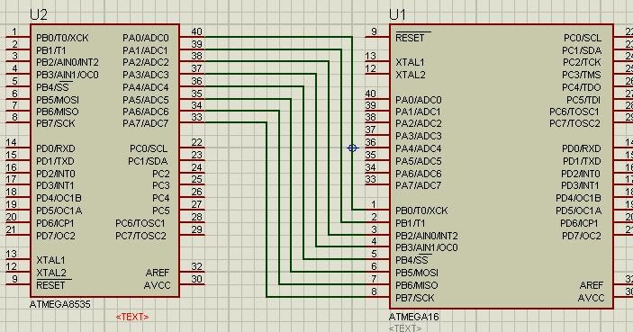The width and height of the screenshot is (633, 332).
Task: Click pin PA7/ADC7 on U1
Action: [418, 185]
